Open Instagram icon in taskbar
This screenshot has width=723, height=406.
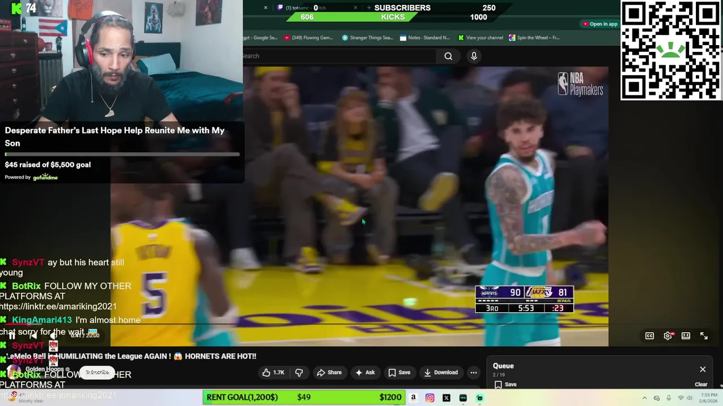(x=430, y=398)
